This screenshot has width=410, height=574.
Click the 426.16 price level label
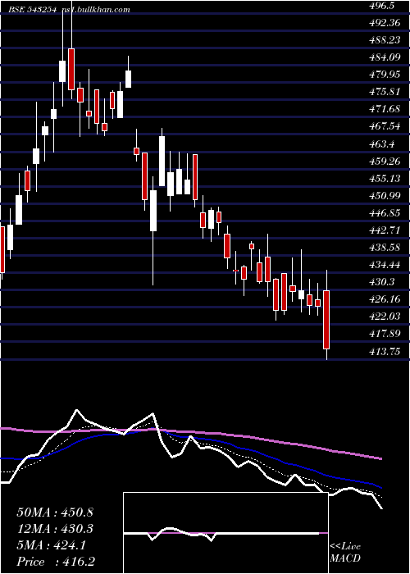pos(385,299)
